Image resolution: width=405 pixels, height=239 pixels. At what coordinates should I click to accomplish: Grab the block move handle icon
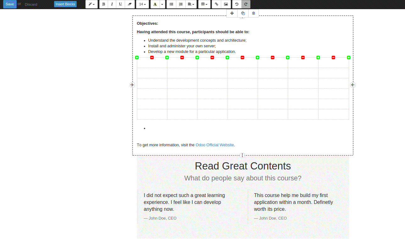(232, 13)
